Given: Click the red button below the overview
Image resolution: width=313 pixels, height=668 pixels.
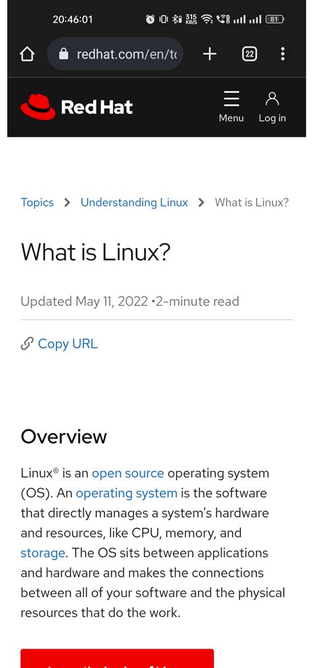Looking at the screenshot, I should 117,658.
